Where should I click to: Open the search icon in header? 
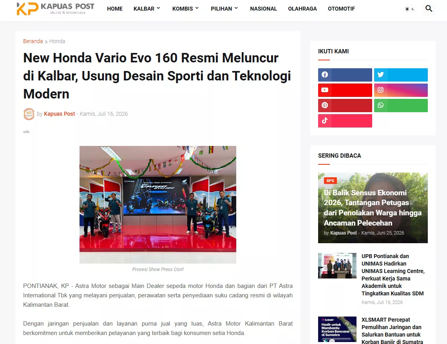[429, 9]
